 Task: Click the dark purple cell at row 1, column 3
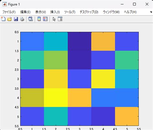(79, 41)
